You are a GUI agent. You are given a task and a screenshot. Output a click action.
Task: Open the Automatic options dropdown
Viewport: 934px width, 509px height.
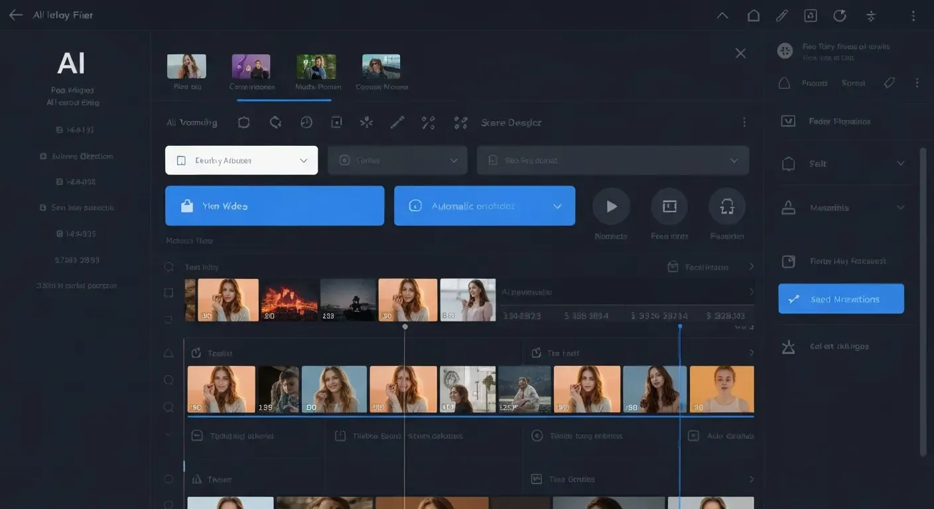pos(484,205)
